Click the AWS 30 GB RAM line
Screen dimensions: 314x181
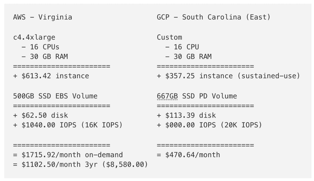(x=45, y=57)
